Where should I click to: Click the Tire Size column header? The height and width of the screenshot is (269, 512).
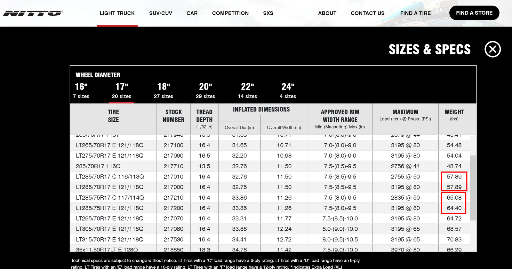(113, 116)
